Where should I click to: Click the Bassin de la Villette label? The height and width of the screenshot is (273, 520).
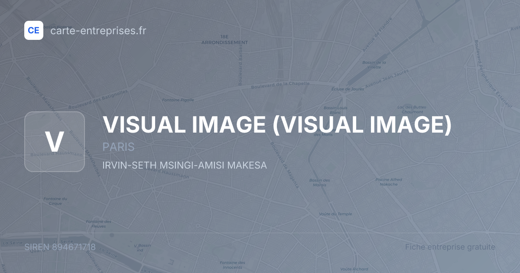pos(374,65)
